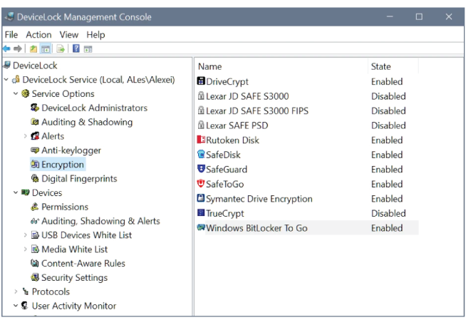Click the Windows BitLocker To Go icon
Screen dimensions: 466x325
coord(201,227)
